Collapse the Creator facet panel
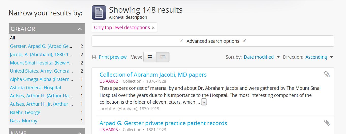This screenshot has width=346, height=134. pyautogui.click(x=80, y=29)
